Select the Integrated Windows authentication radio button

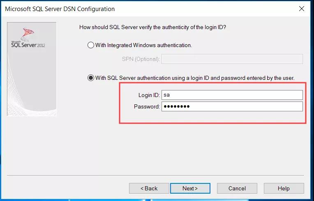pos(91,45)
